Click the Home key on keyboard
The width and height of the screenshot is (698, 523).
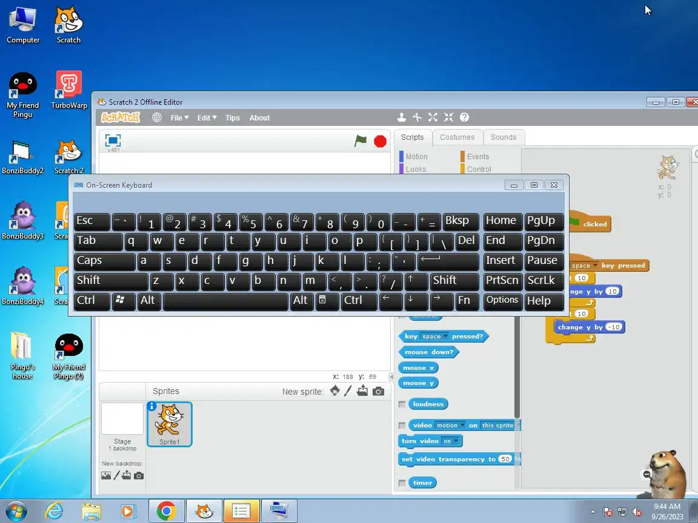click(502, 222)
